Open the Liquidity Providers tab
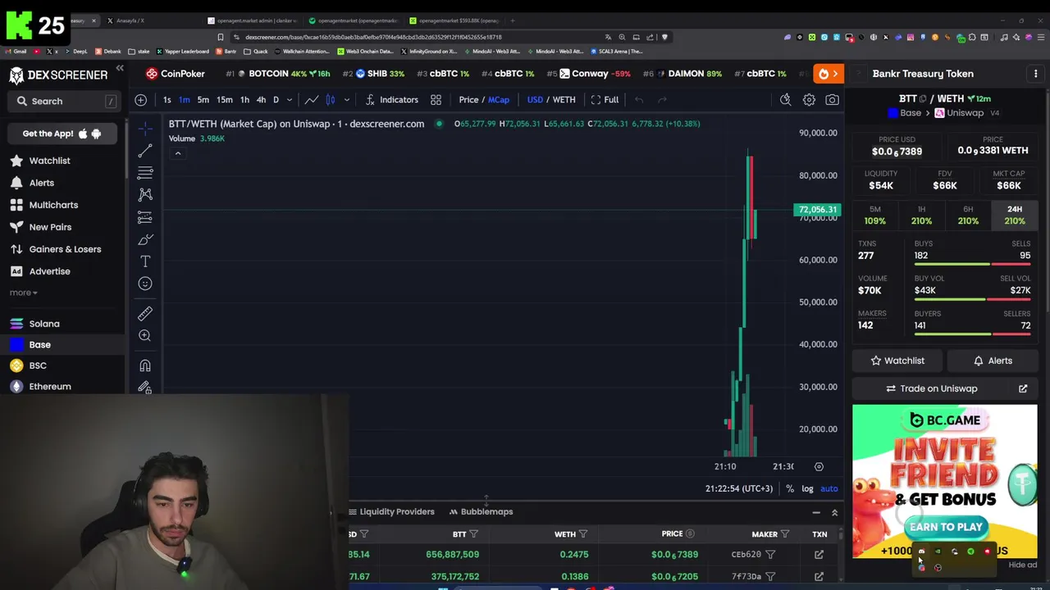1050x590 pixels. [x=392, y=511]
